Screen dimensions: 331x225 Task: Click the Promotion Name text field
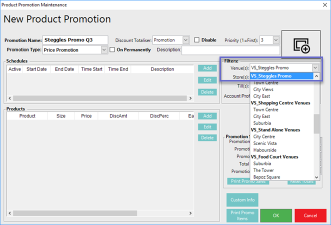tap(75, 40)
